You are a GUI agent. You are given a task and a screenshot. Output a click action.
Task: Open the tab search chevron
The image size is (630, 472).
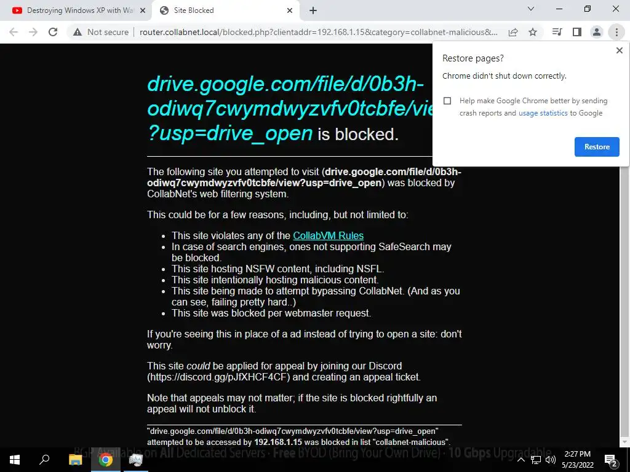(x=531, y=9)
